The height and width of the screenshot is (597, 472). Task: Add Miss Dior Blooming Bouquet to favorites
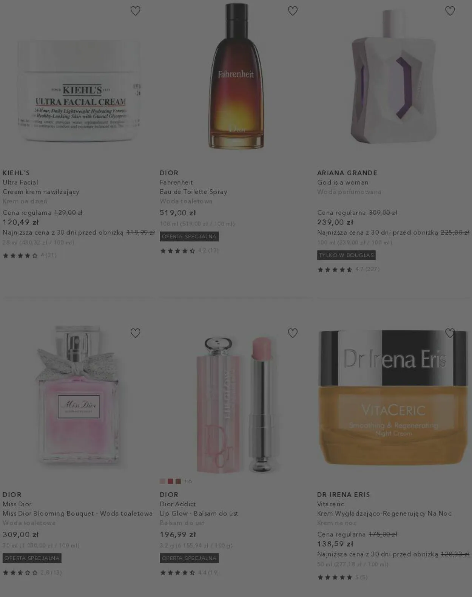point(135,333)
